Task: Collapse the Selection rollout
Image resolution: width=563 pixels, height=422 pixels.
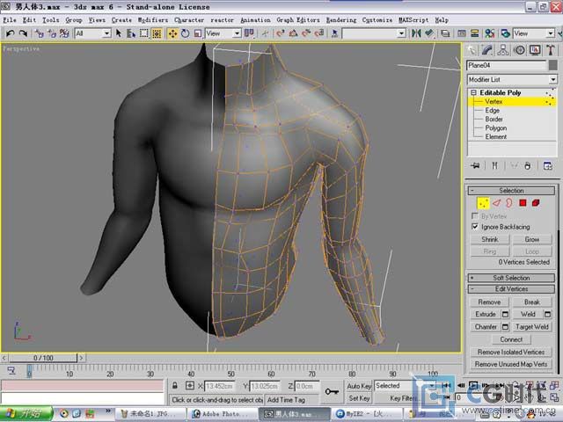Action: (512, 190)
